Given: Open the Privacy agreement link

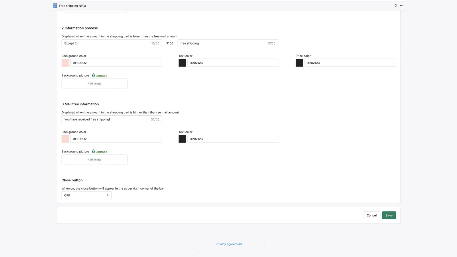Looking at the screenshot, I should click(228, 244).
